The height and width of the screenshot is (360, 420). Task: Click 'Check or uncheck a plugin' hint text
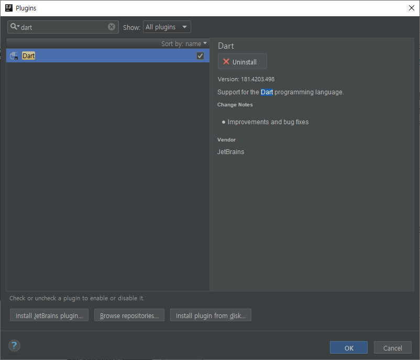tap(76, 298)
